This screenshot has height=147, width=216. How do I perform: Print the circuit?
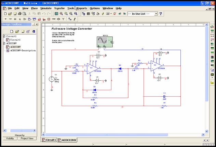click(x=20, y=14)
